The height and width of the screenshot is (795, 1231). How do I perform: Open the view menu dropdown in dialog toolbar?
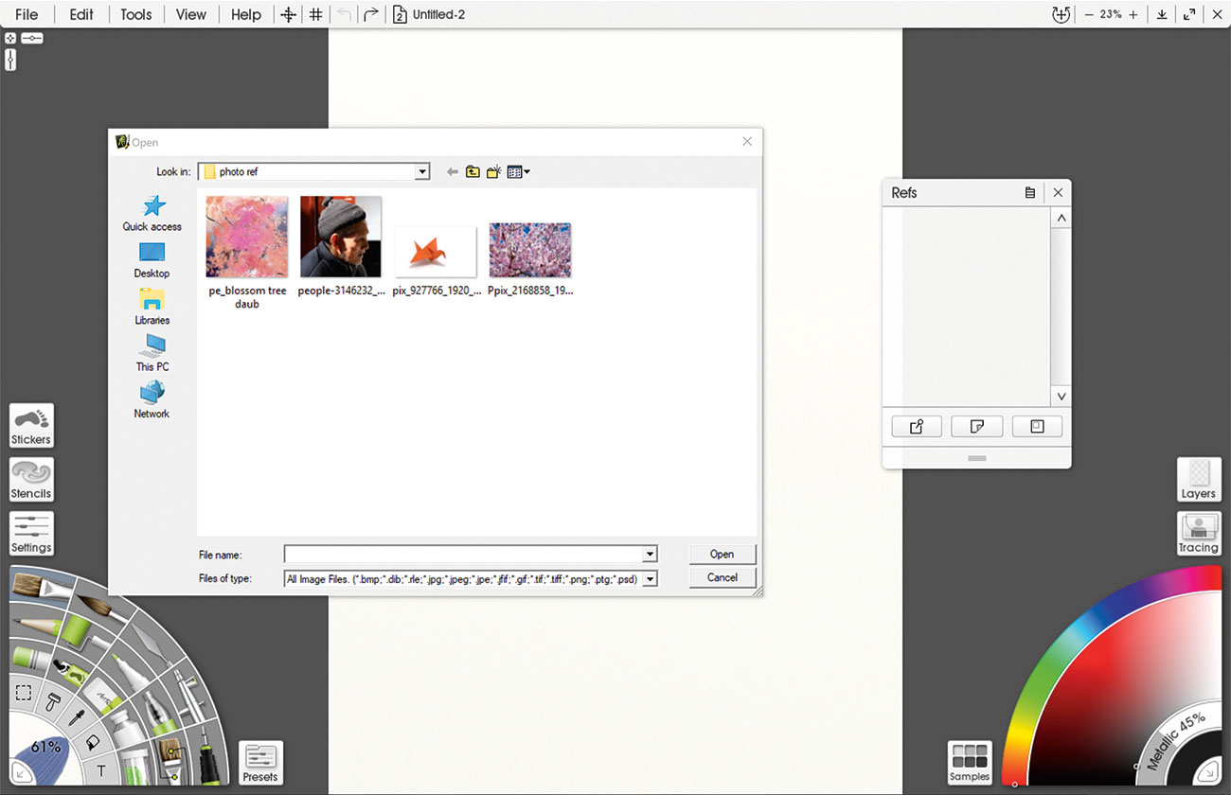519,172
